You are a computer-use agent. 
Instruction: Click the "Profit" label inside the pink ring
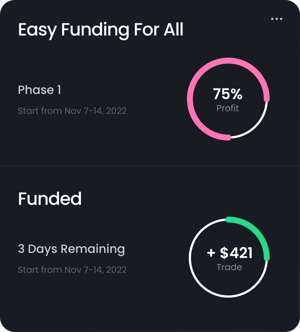click(x=228, y=108)
